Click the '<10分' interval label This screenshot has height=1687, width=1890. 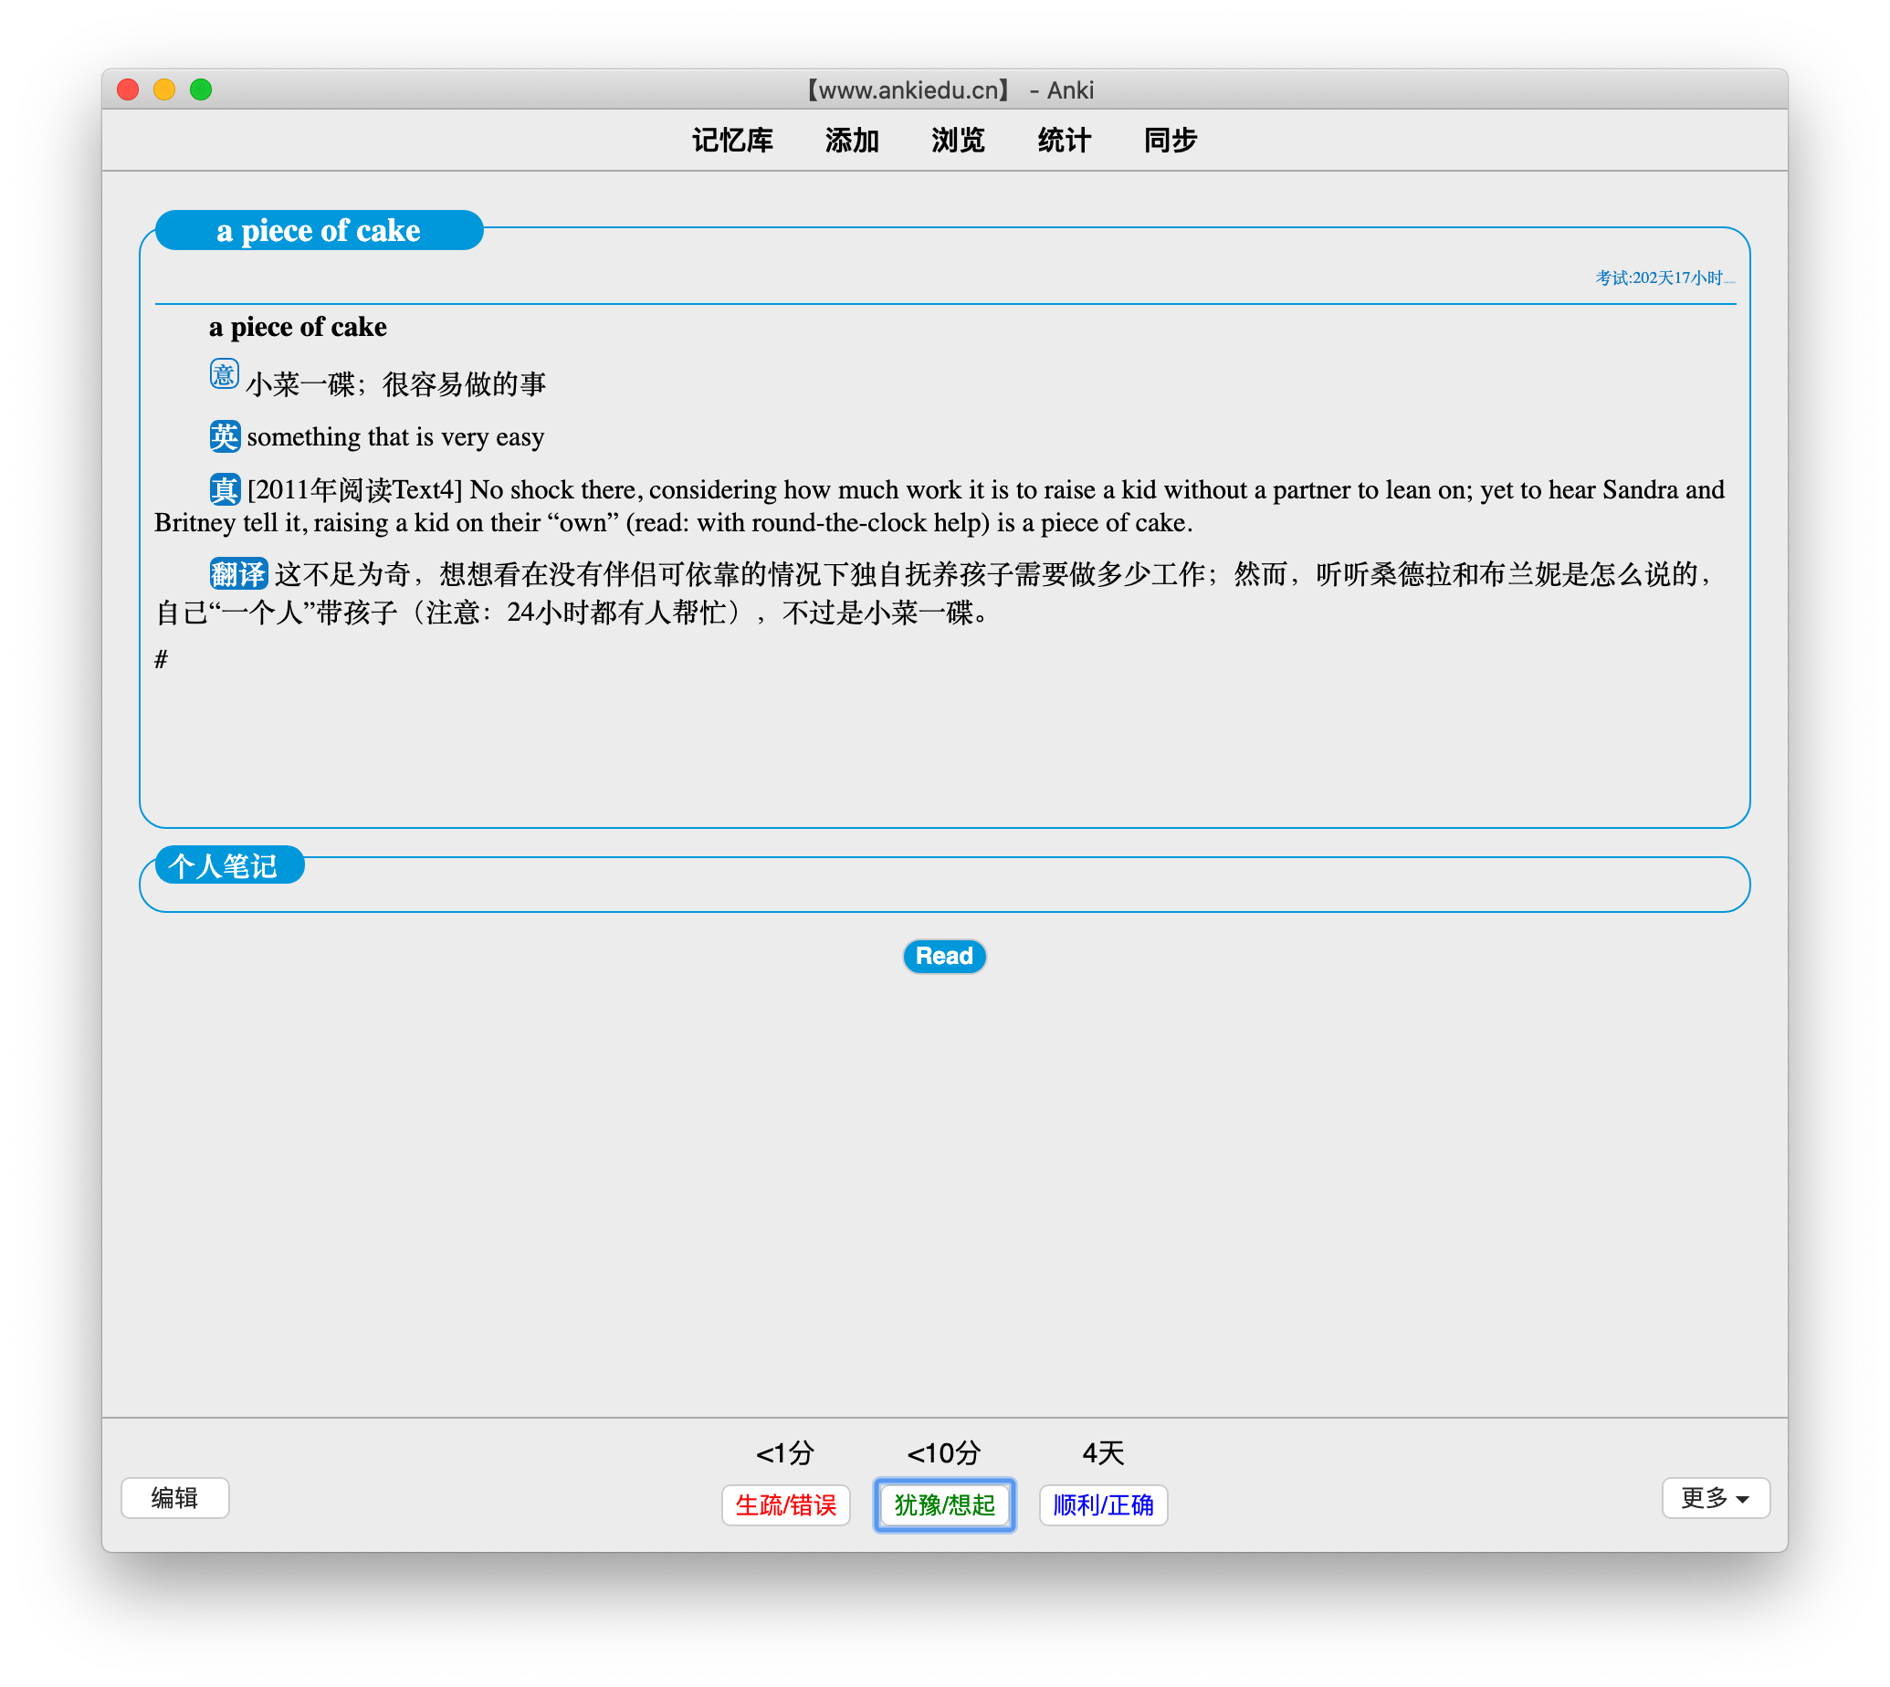(x=943, y=1453)
